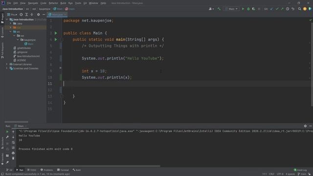Click the Java-Introduction breadcrumb
313x176 pixels.
click(13, 9)
